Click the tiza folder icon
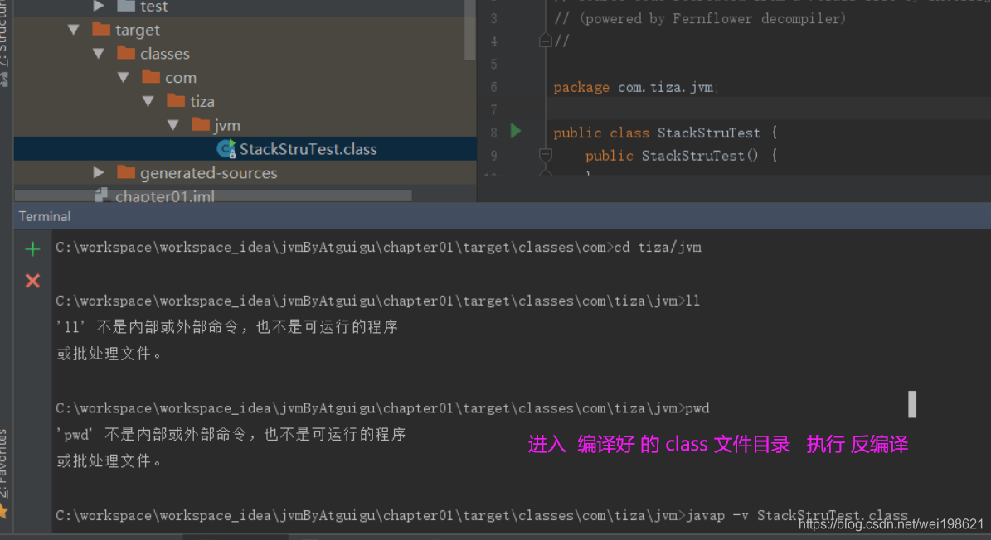 (x=176, y=101)
